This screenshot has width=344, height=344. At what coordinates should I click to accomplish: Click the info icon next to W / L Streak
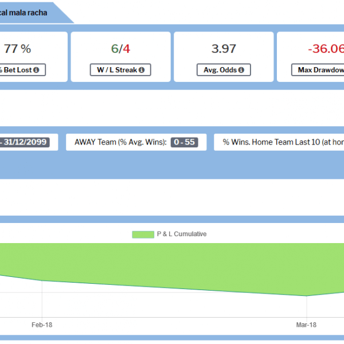(x=141, y=70)
